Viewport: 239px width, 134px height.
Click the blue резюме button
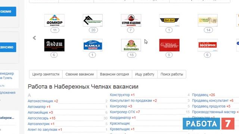8,12
